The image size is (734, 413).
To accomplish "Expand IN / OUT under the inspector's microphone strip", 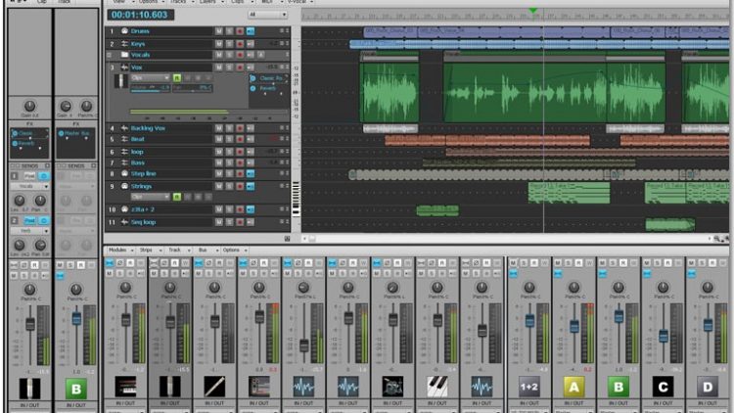I will [x=29, y=405].
